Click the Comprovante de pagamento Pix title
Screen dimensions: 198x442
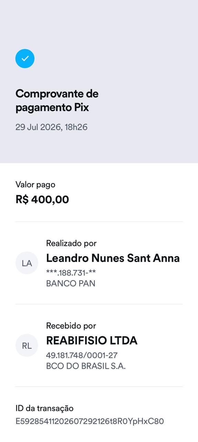point(57,100)
